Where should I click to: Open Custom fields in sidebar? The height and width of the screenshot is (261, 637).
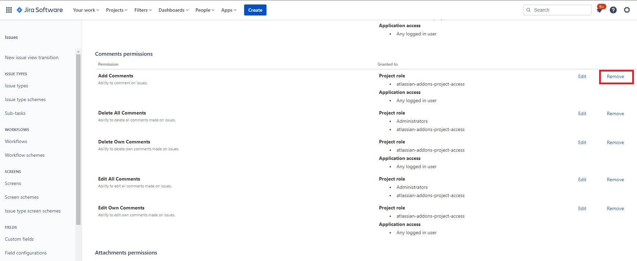[x=19, y=239]
